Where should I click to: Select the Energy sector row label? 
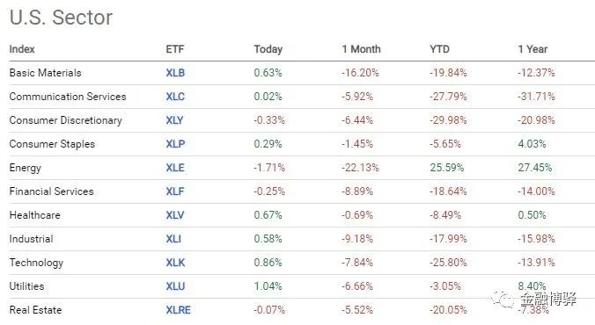click(x=25, y=168)
